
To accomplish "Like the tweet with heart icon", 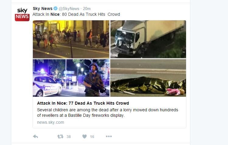I will pyautogui.click(x=85, y=137).
